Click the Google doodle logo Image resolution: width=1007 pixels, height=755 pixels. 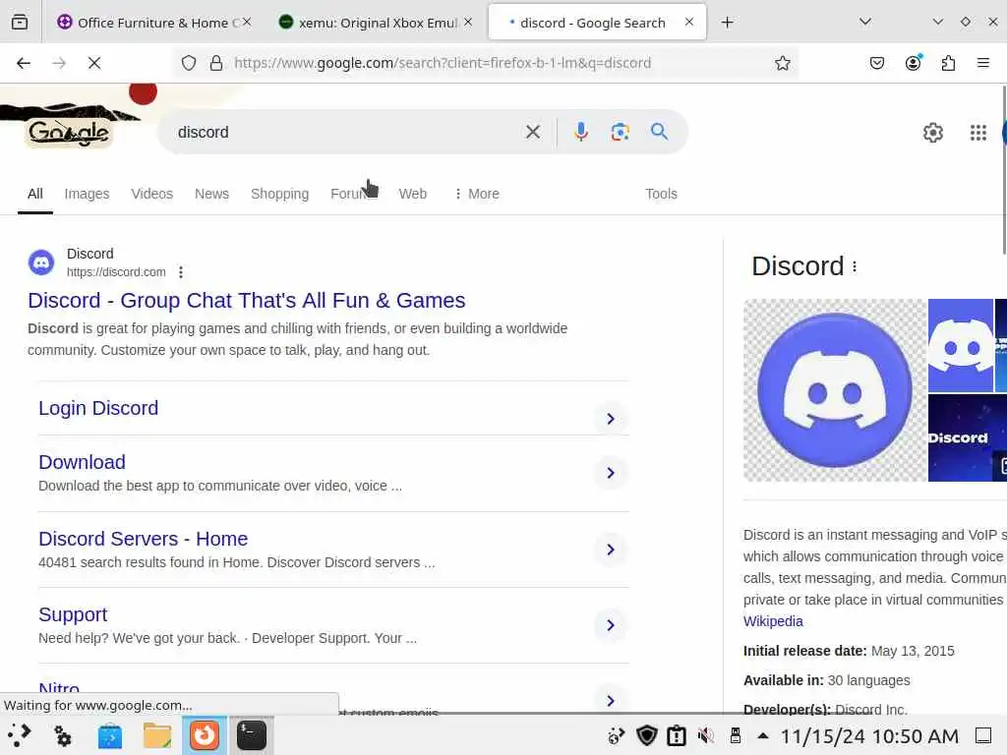click(69, 133)
